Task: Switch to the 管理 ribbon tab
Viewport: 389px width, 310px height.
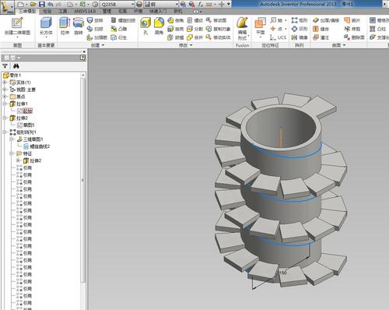Action: [x=107, y=11]
